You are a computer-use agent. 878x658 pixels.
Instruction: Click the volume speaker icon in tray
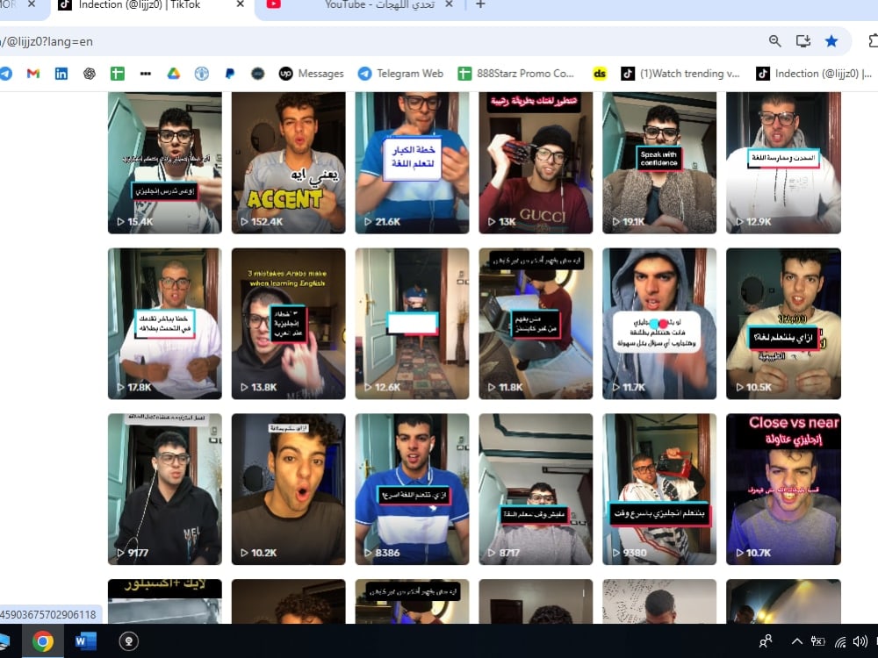coord(860,641)
